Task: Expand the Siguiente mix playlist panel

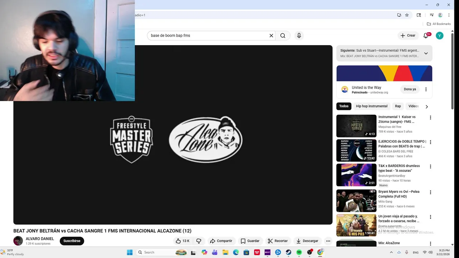Action: pos(426,53)
